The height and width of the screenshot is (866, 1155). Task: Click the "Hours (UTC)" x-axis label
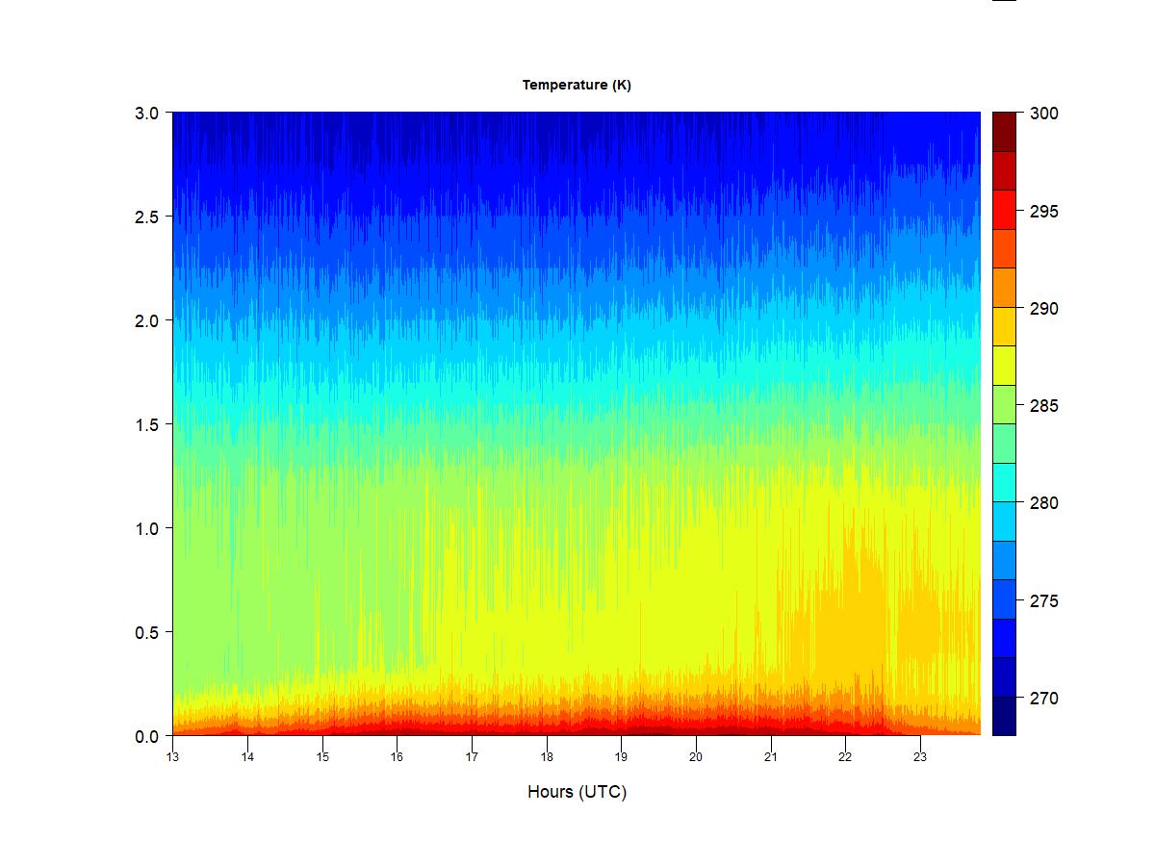coord(577,792)
